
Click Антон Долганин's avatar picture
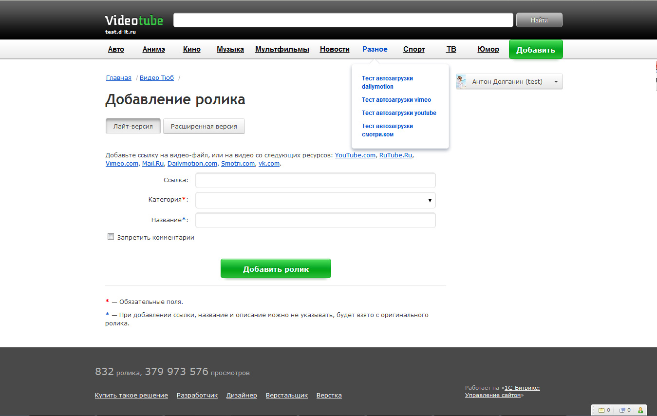coord(461,82)
